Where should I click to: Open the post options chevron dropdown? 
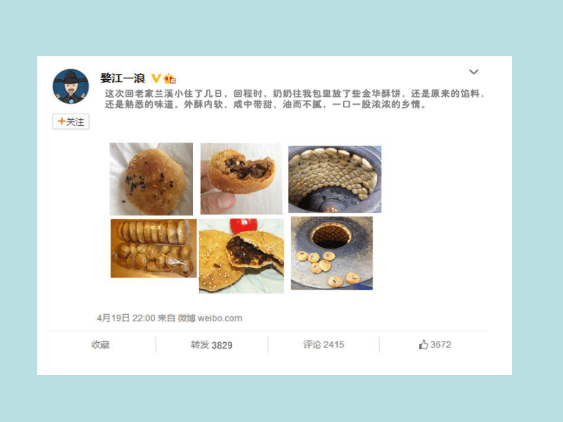tap(473, 72)
